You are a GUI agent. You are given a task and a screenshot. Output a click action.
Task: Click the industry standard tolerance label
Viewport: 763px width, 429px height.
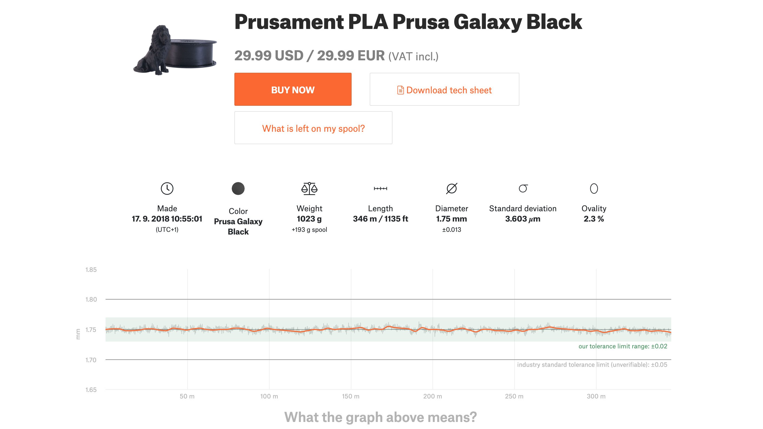tap(592, 364)
